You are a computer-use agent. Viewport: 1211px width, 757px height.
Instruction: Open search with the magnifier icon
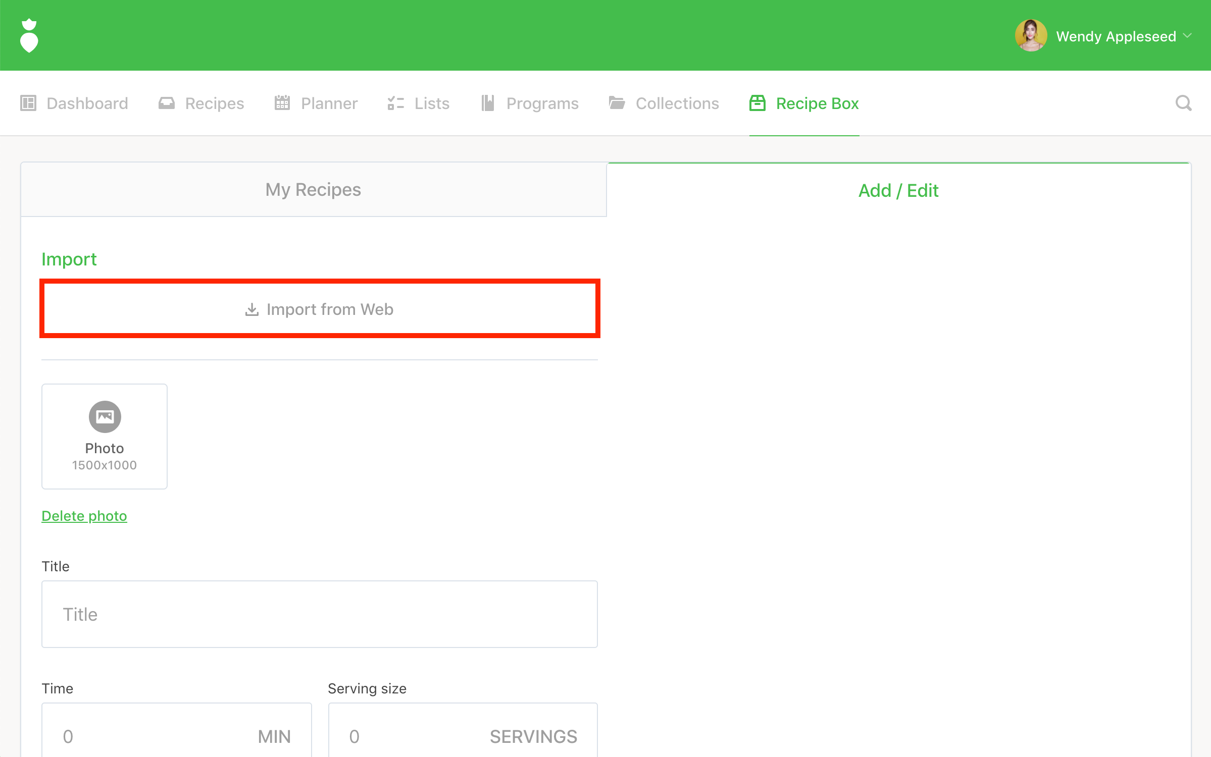(x=1183, y=103)
